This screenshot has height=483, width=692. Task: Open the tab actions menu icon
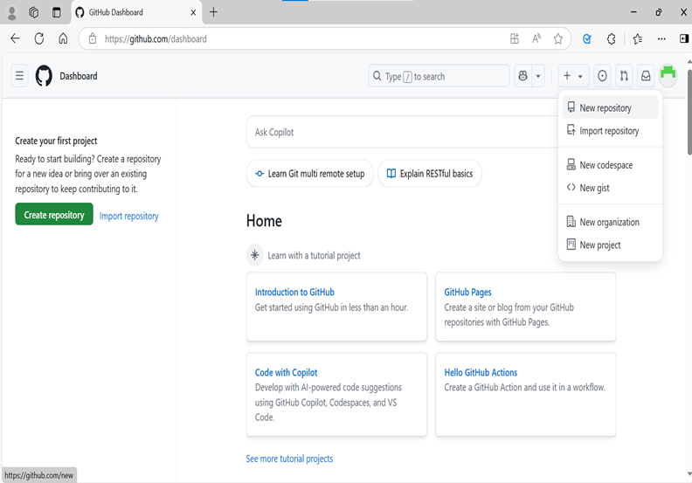(57, 12)
